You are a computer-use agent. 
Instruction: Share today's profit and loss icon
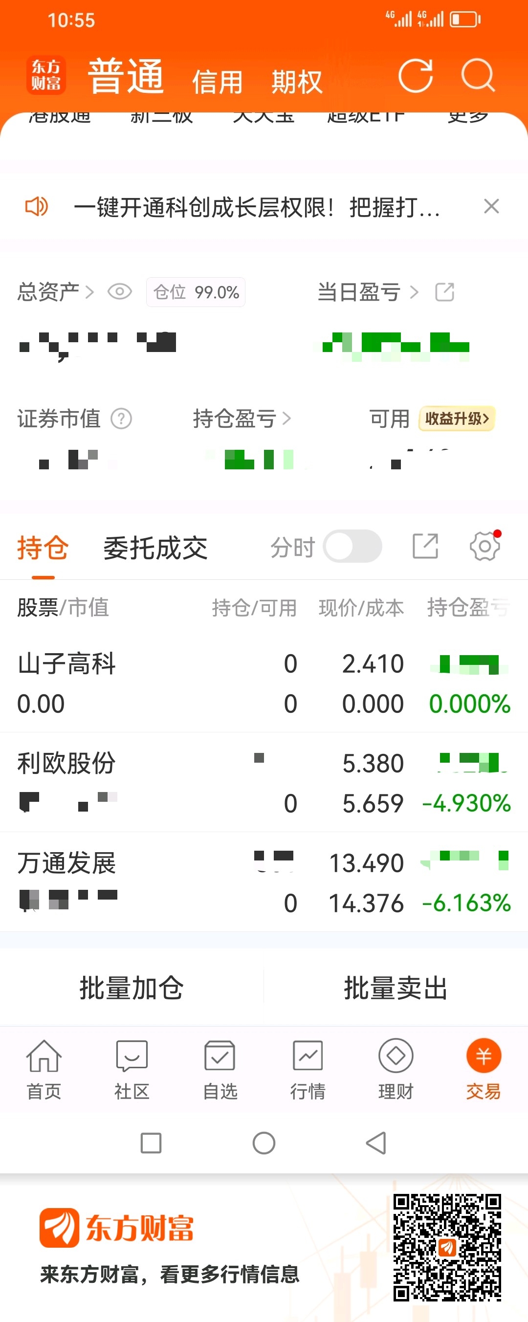[x=444, y=292]
